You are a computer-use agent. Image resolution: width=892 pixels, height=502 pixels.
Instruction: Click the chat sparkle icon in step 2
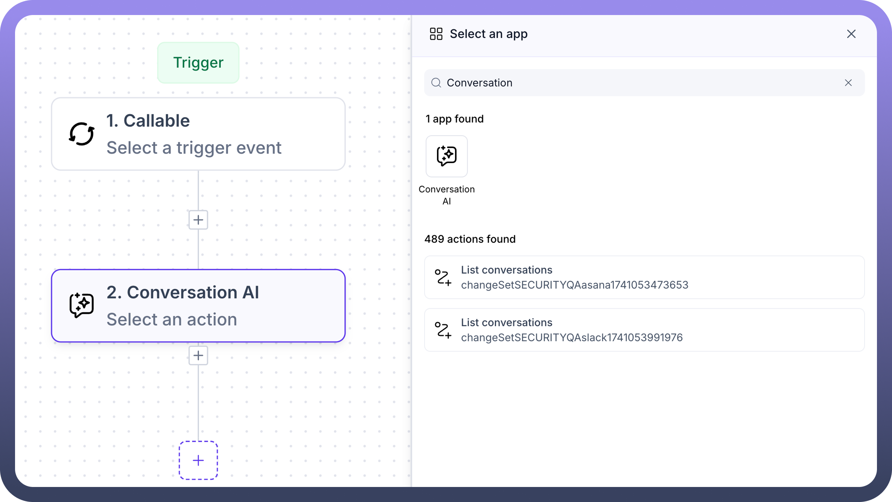click(x=82, y=305)
